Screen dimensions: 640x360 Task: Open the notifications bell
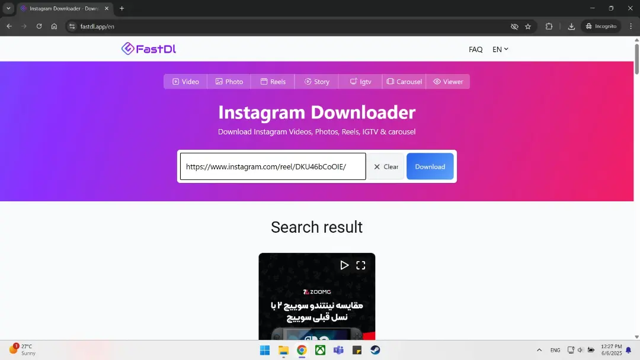pos(629,350)
